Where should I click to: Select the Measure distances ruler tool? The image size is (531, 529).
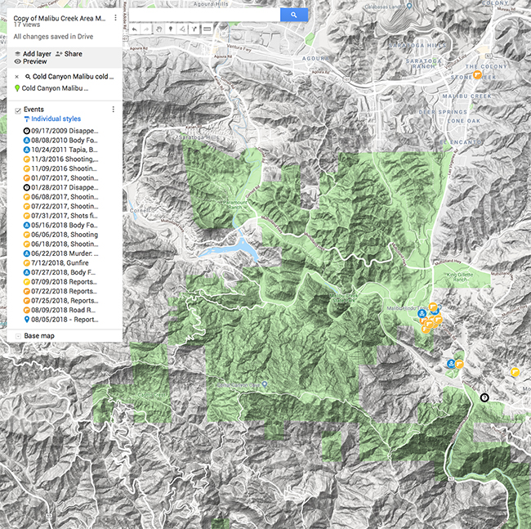(x=207, y=30)
